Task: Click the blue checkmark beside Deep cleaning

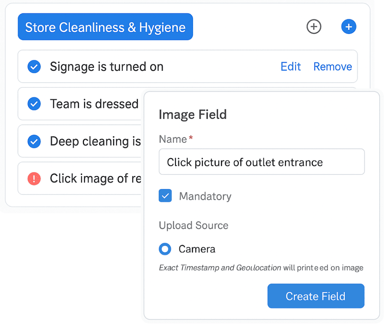Action: 34,141
